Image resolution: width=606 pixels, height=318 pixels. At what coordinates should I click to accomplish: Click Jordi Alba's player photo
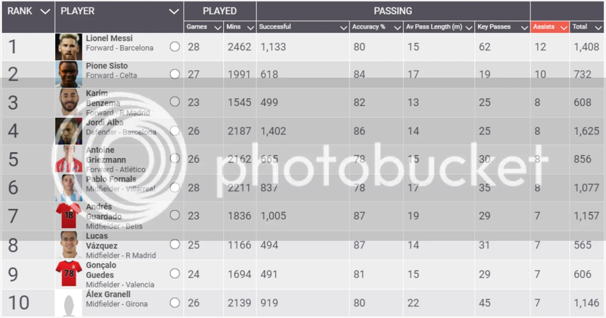69,131
